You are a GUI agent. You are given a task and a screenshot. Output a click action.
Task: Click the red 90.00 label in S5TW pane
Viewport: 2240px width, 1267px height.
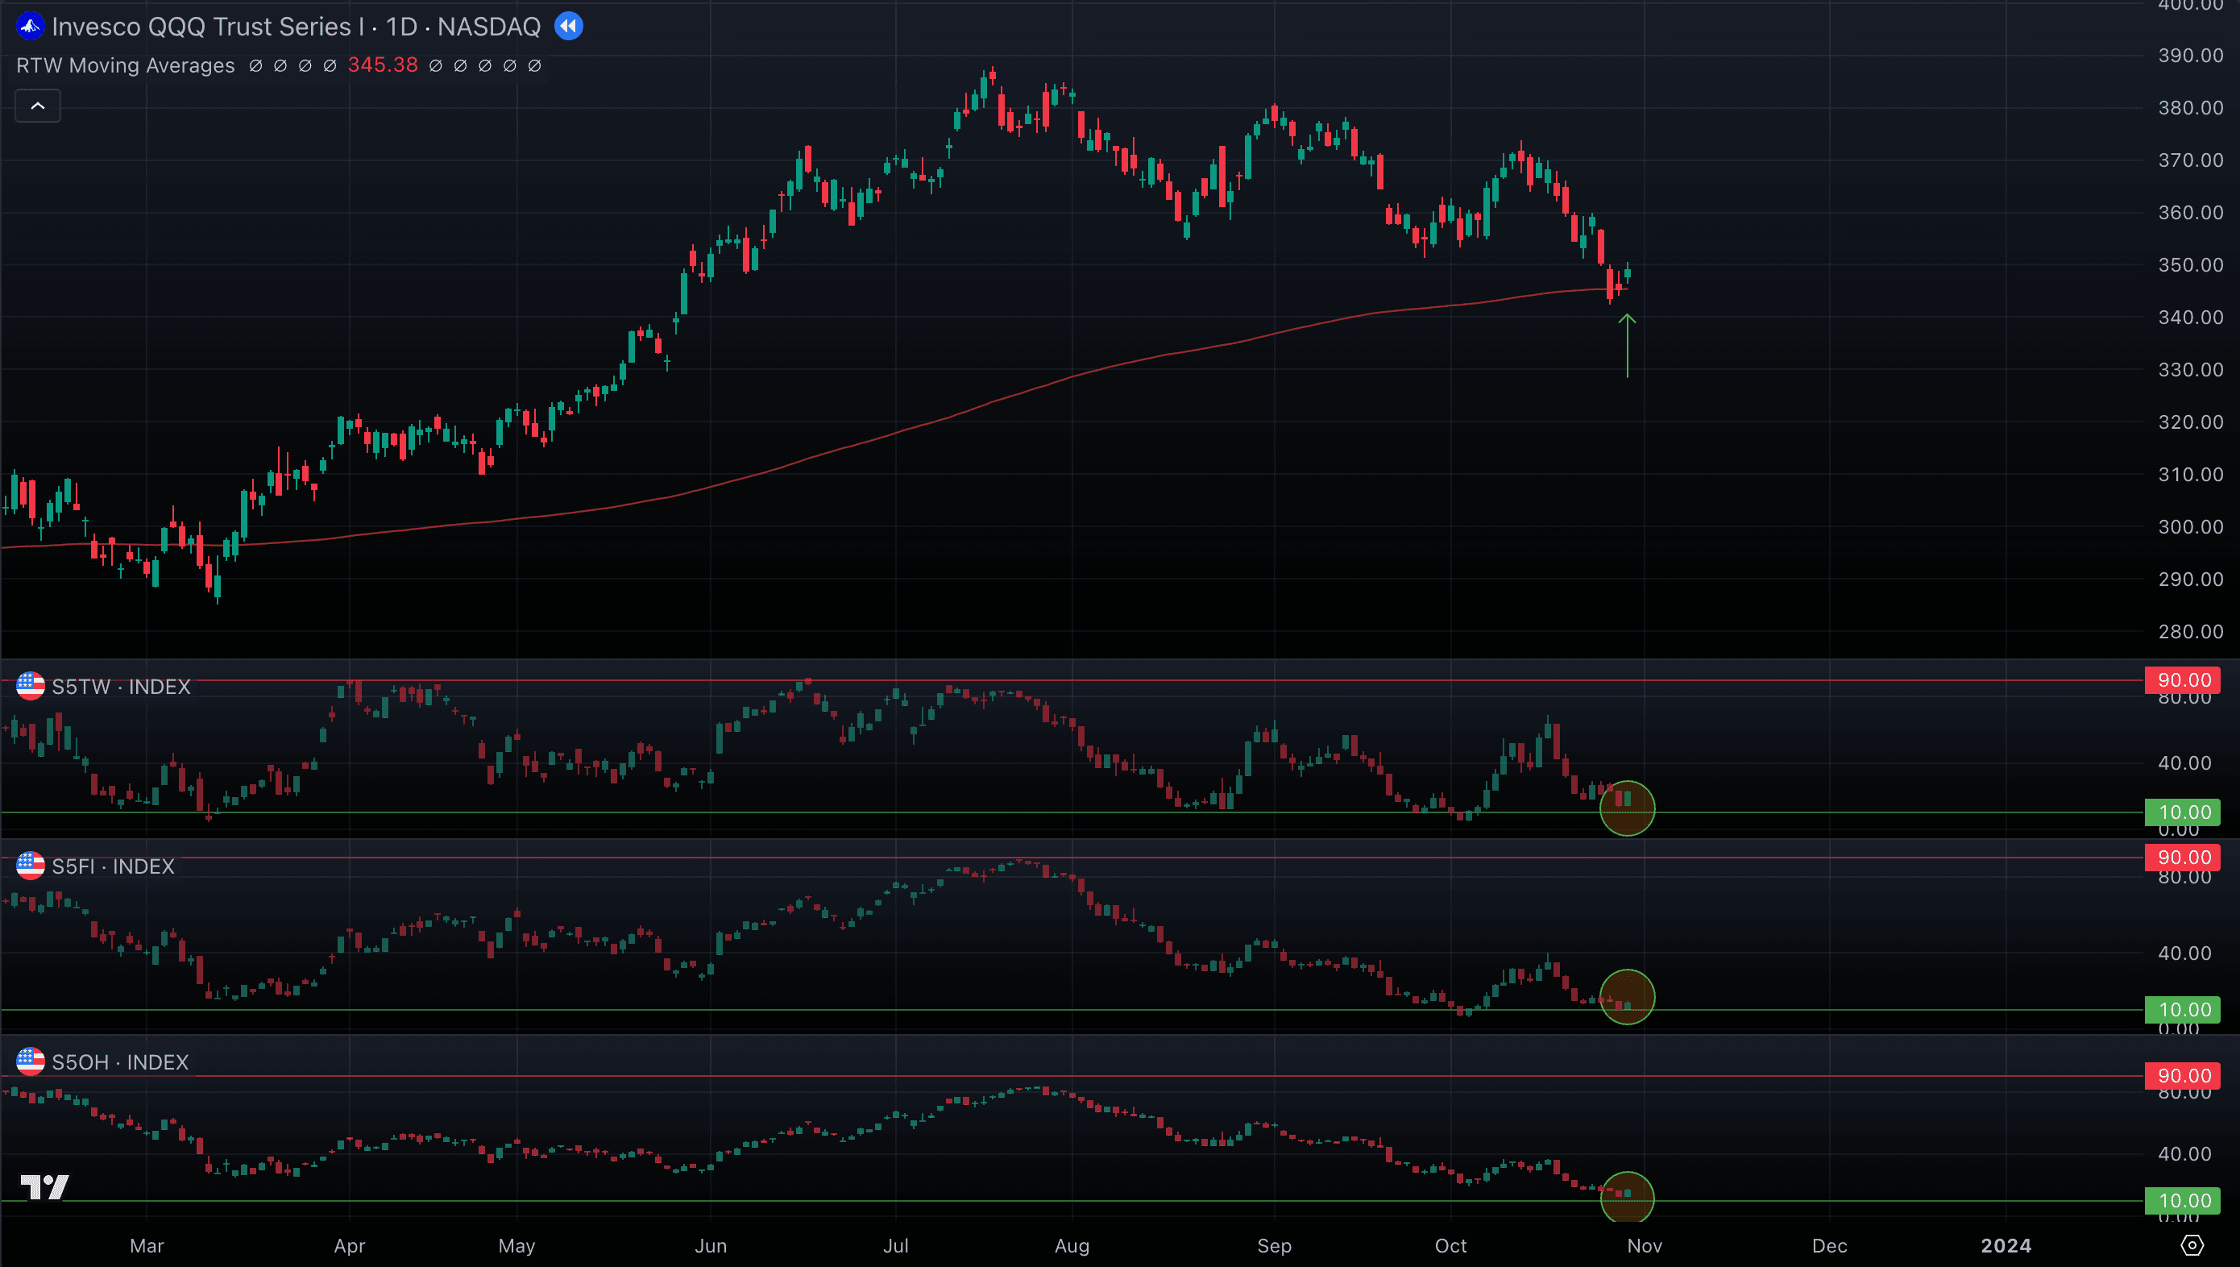point(2184,679)
